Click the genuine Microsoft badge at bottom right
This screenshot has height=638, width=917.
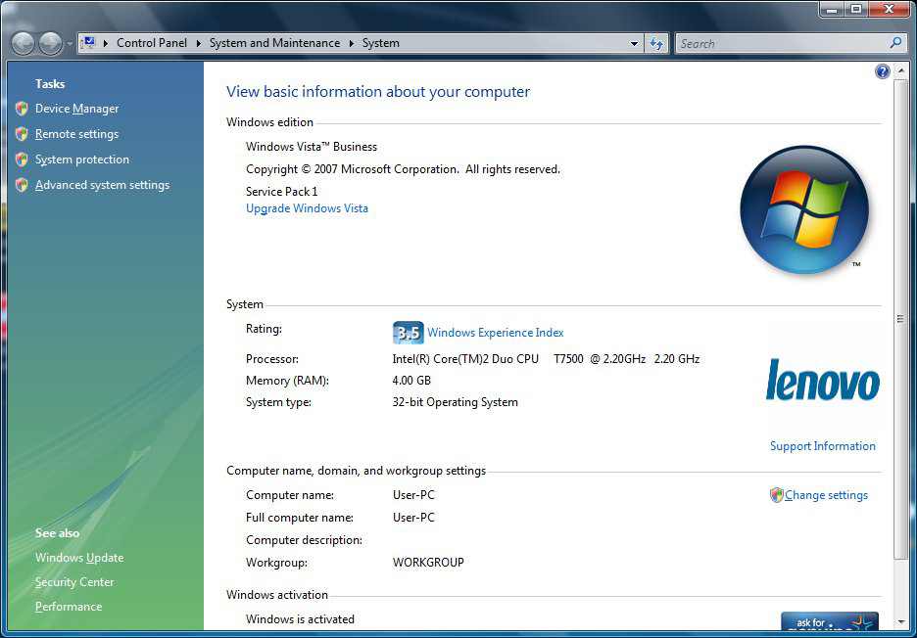tap(829, 621)
